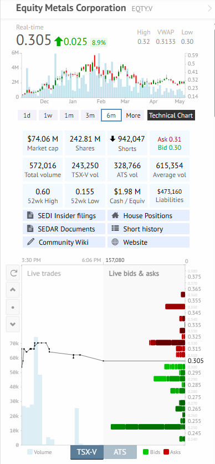Click the Equity Metals Corporation title
Image resolution: width=215 pixels, height=464 pixels.
(71, 8)
